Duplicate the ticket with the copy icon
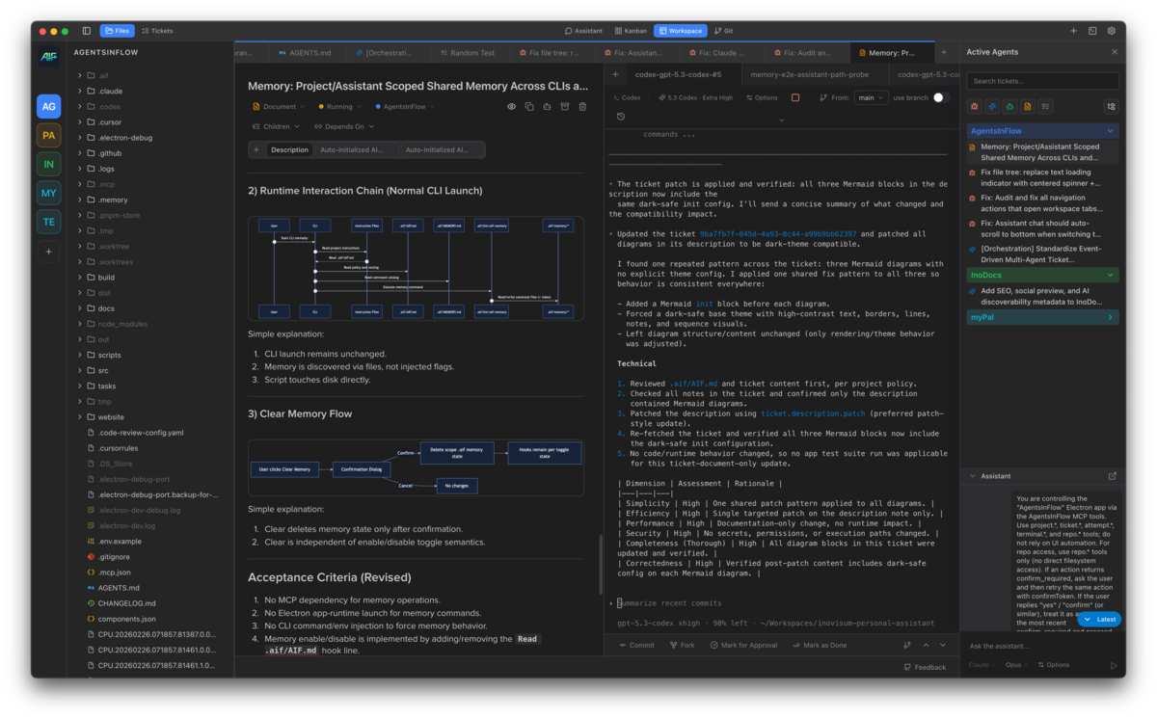This screenshot has height=719, width=1157. click(x=528, y=107)
